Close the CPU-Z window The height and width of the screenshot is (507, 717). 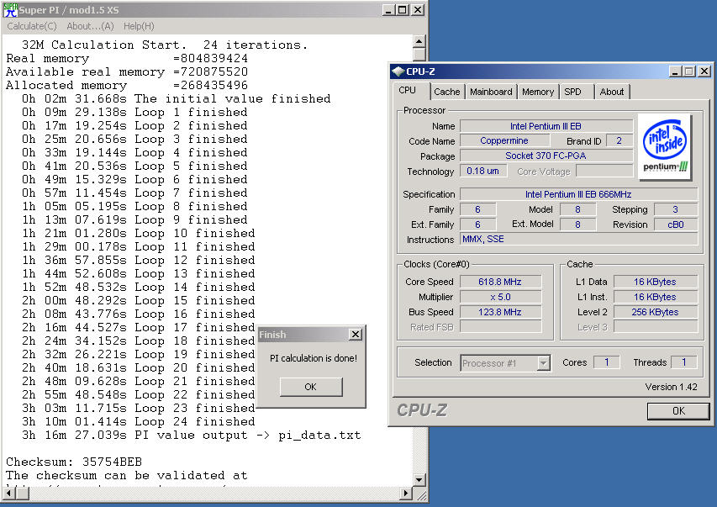click(x=704, y=71)
